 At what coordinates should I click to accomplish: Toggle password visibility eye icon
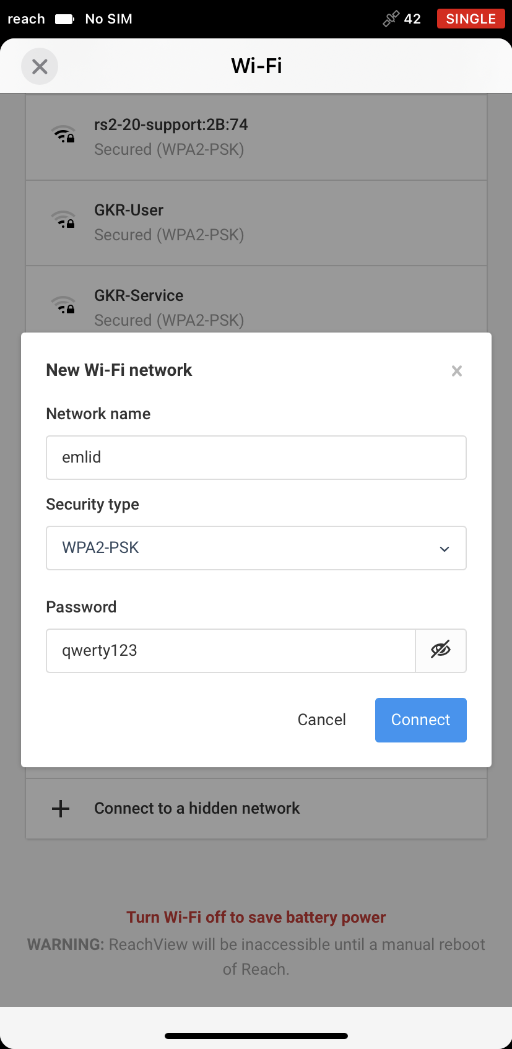click(441, 650)
